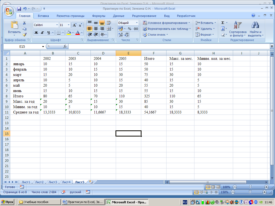Image resolution: width=275 pixels, height=206 pixels.
Task: Undo the last action
Action: (25, 9)
